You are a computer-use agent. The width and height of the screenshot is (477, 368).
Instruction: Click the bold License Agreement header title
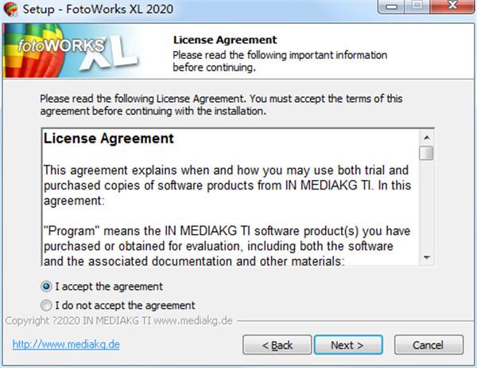225,40
